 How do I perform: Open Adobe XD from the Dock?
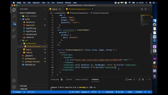(155, 59)
